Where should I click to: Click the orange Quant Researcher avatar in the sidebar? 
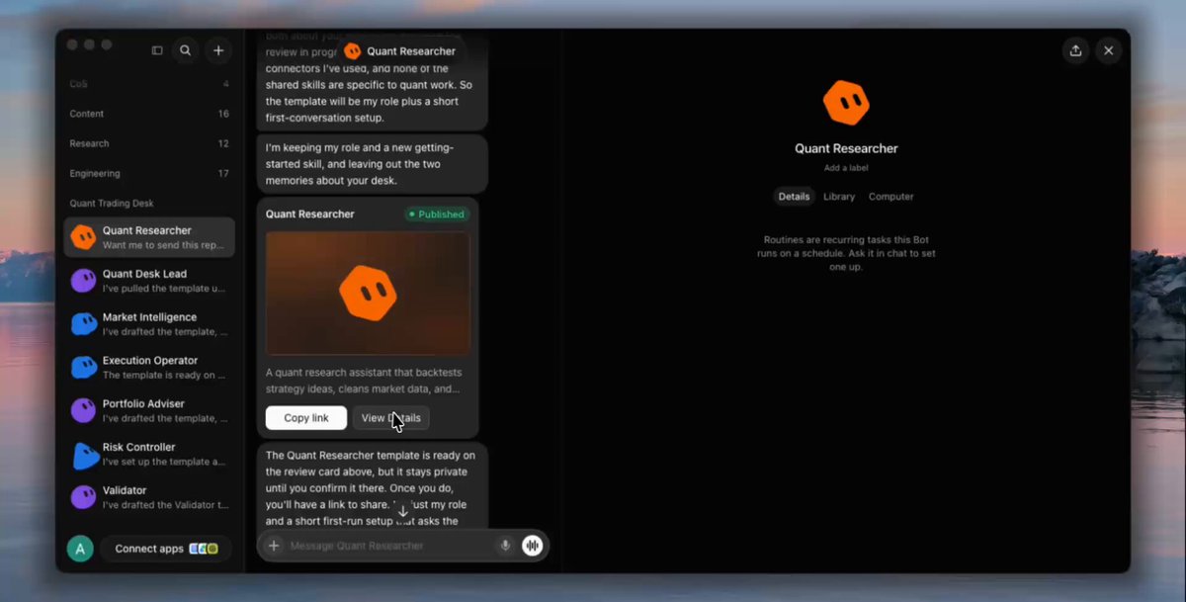tap(84, 237)
